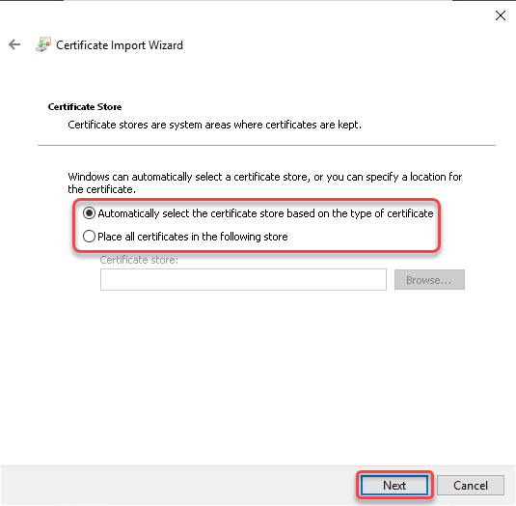Click the horizontal divider under the heading
This screenshot has width=516, height=506.
tap(266, 145)
